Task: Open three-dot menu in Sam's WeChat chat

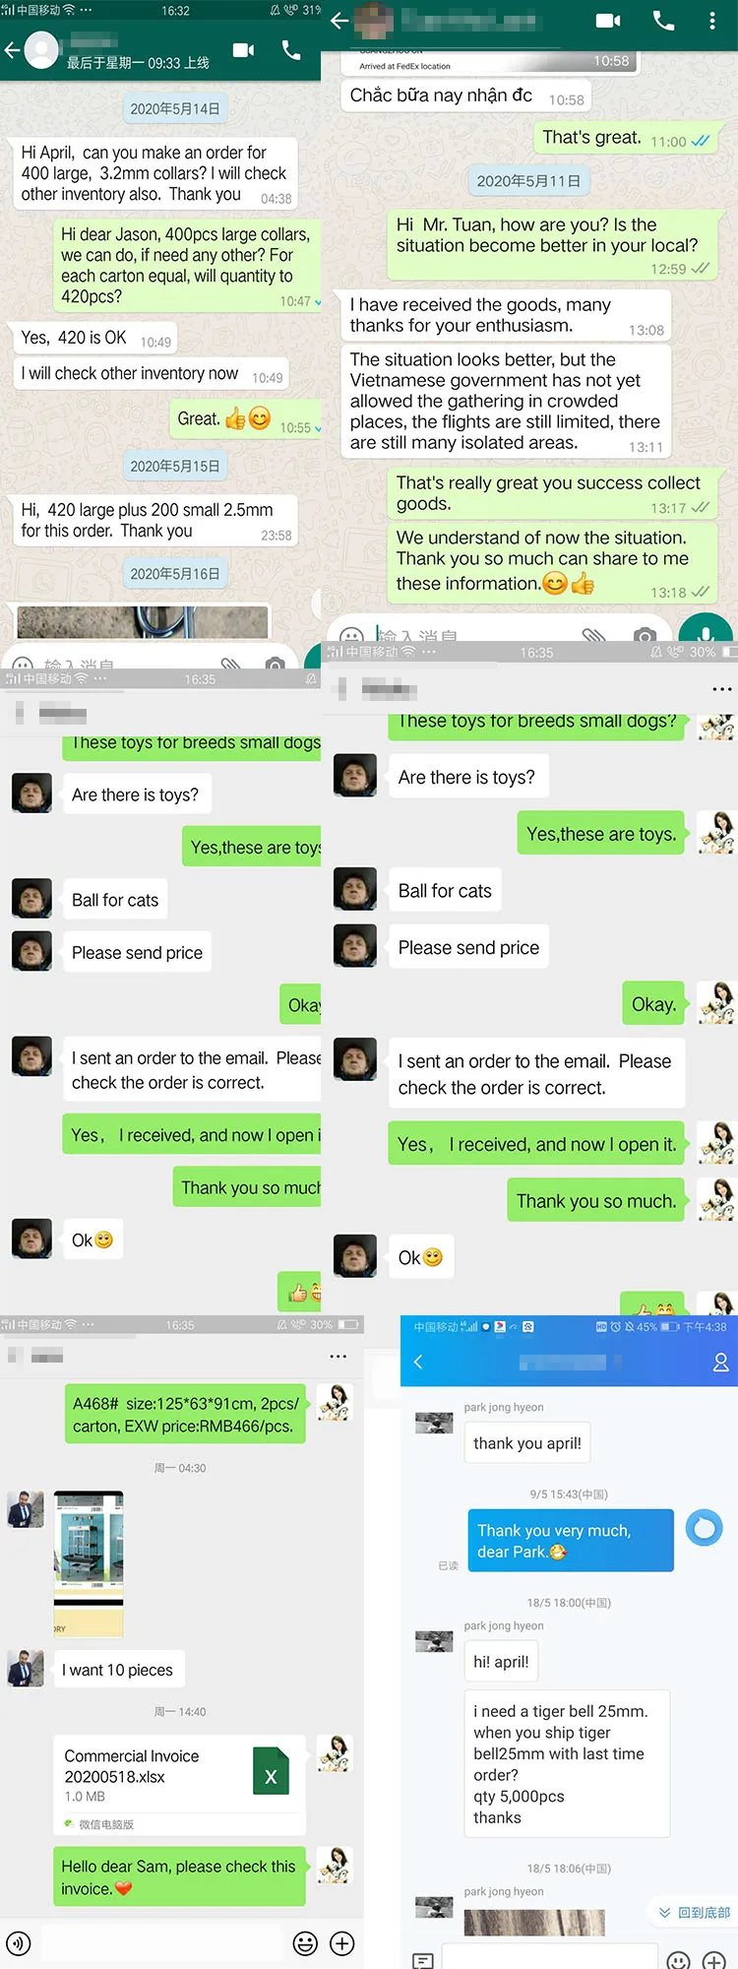Action: click(x=338, y=1357)
